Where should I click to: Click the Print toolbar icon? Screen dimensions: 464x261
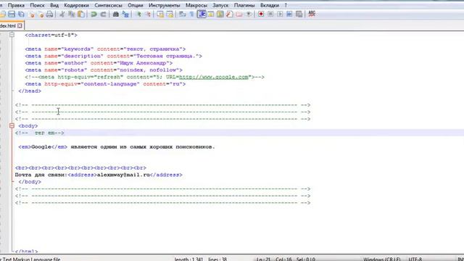coord(50,14)
